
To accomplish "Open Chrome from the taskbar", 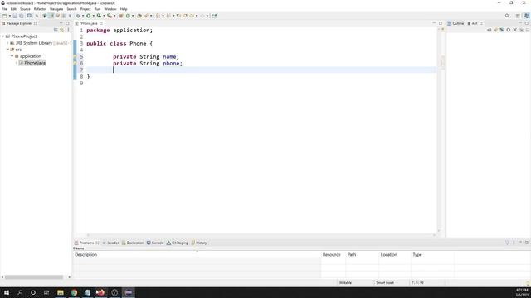I will click(74, 292).
